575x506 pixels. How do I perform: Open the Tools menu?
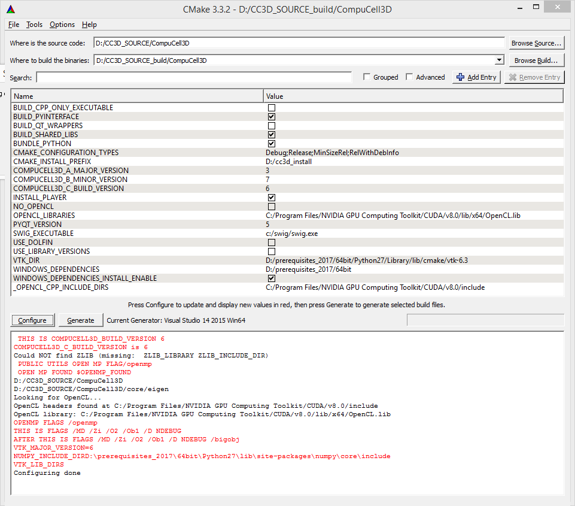(x=34, y=25)
